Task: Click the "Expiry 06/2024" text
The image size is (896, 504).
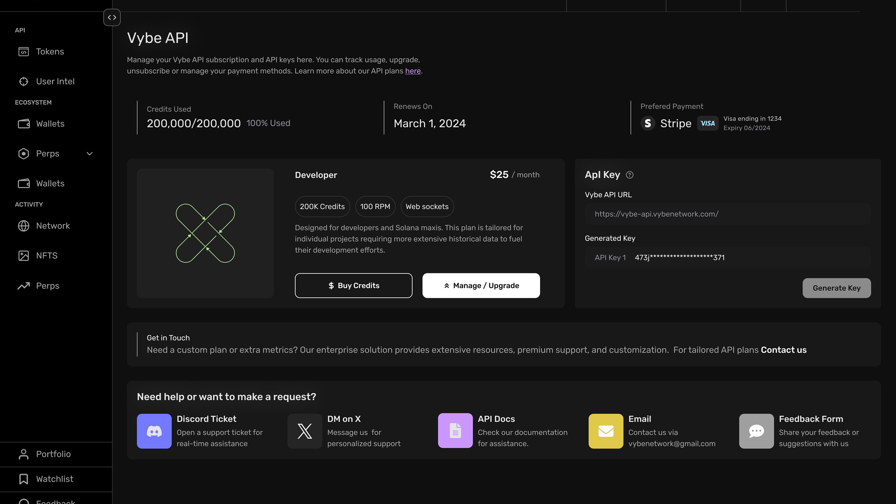Action: click(x=747, y=128)
